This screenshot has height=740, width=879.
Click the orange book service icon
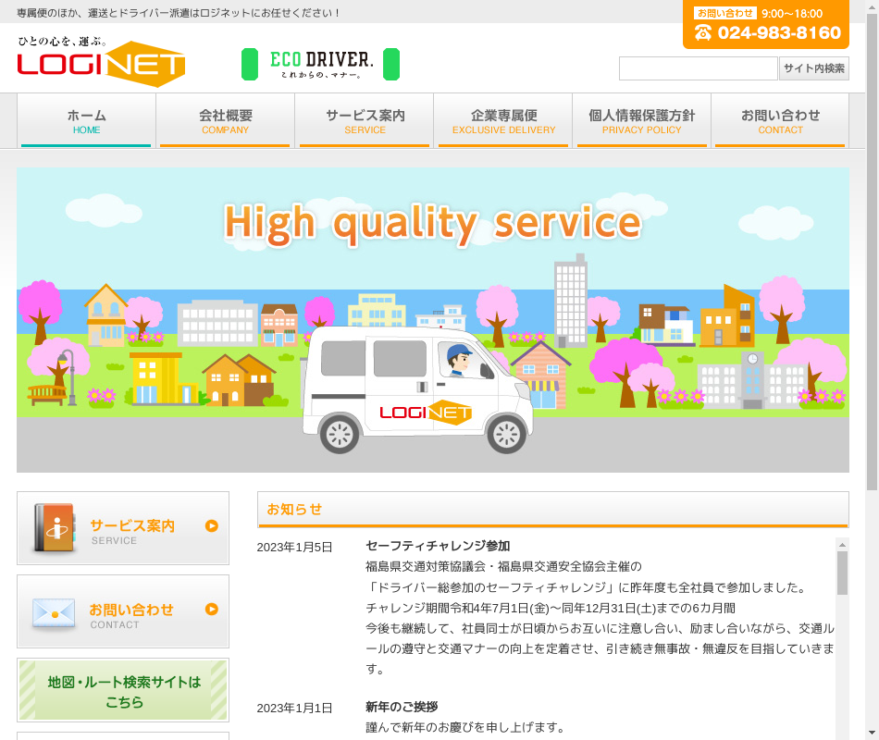(55, 528)
